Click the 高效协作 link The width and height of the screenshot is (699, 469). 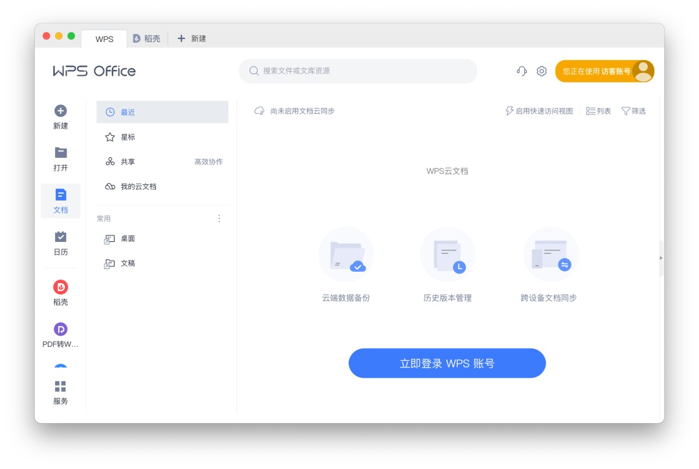click(208, 162)
